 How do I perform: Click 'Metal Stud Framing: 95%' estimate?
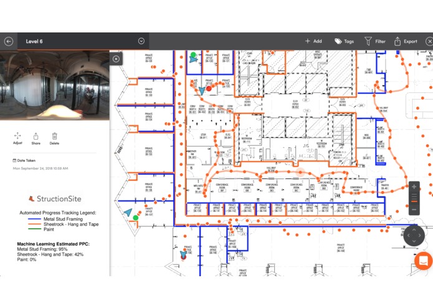42,249
